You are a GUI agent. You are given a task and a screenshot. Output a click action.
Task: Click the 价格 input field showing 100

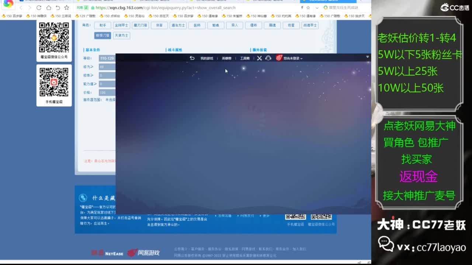(107, 92)
